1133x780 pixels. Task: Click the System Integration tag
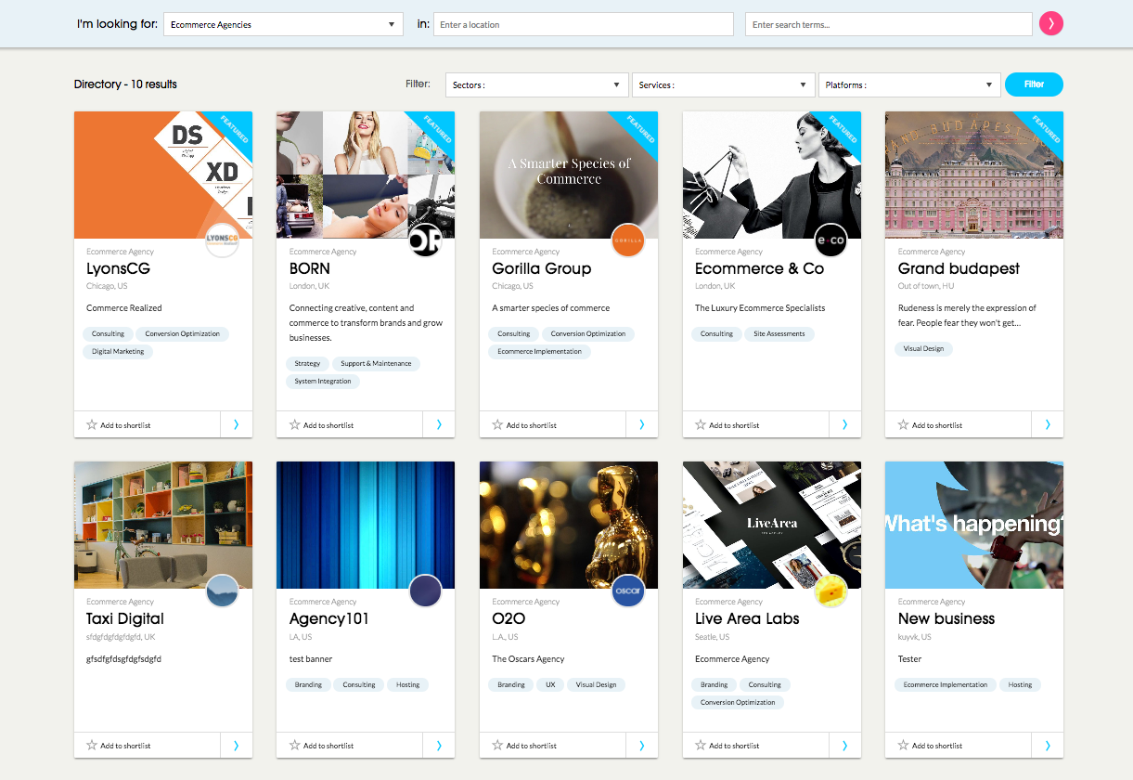pos(323,381)
